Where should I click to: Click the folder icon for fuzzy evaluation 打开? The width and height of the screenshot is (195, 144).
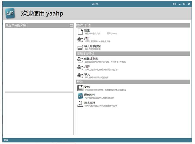[x=80, y=68]
